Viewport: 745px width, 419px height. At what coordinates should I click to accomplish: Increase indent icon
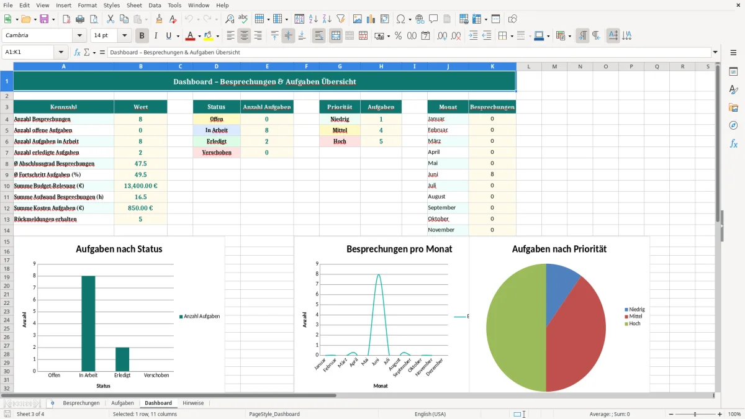473,36
